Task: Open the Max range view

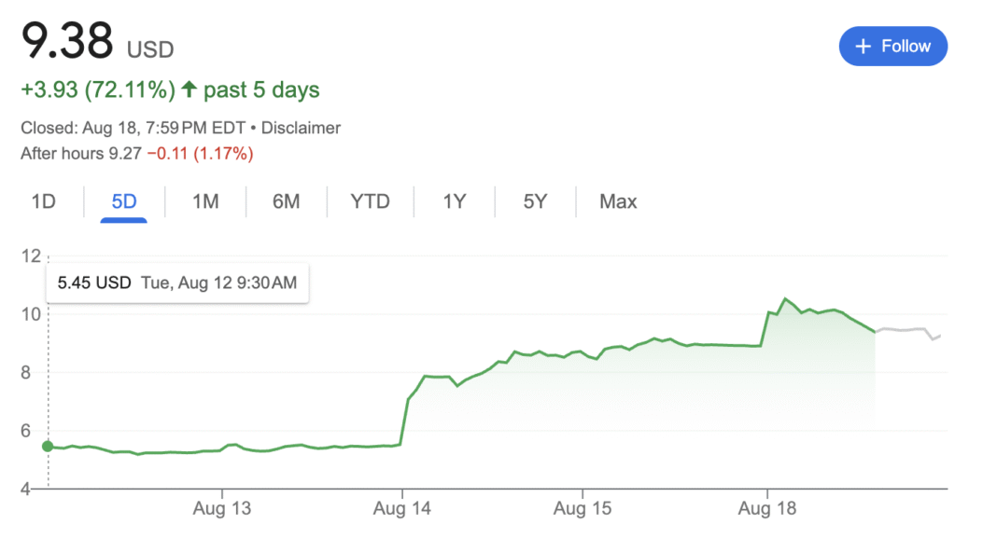Action: pyautogui.click(x=618, y=201)
